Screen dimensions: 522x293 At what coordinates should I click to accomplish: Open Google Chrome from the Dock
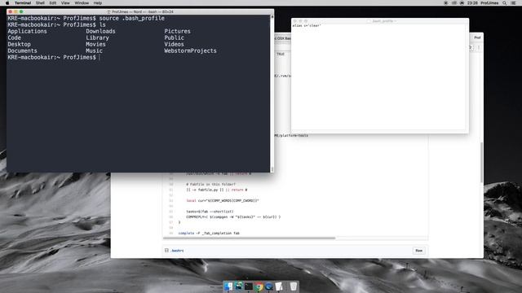[x=259, y=286]
